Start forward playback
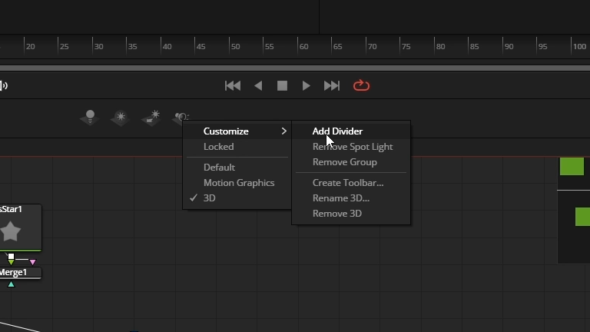590x332 pixels. (306, 86)
